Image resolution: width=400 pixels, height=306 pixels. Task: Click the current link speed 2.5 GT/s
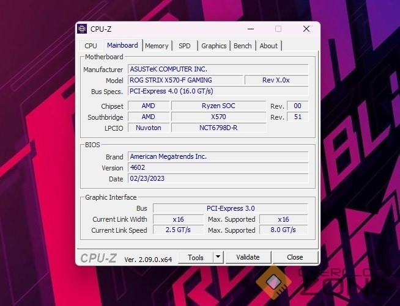pos(179,230)
